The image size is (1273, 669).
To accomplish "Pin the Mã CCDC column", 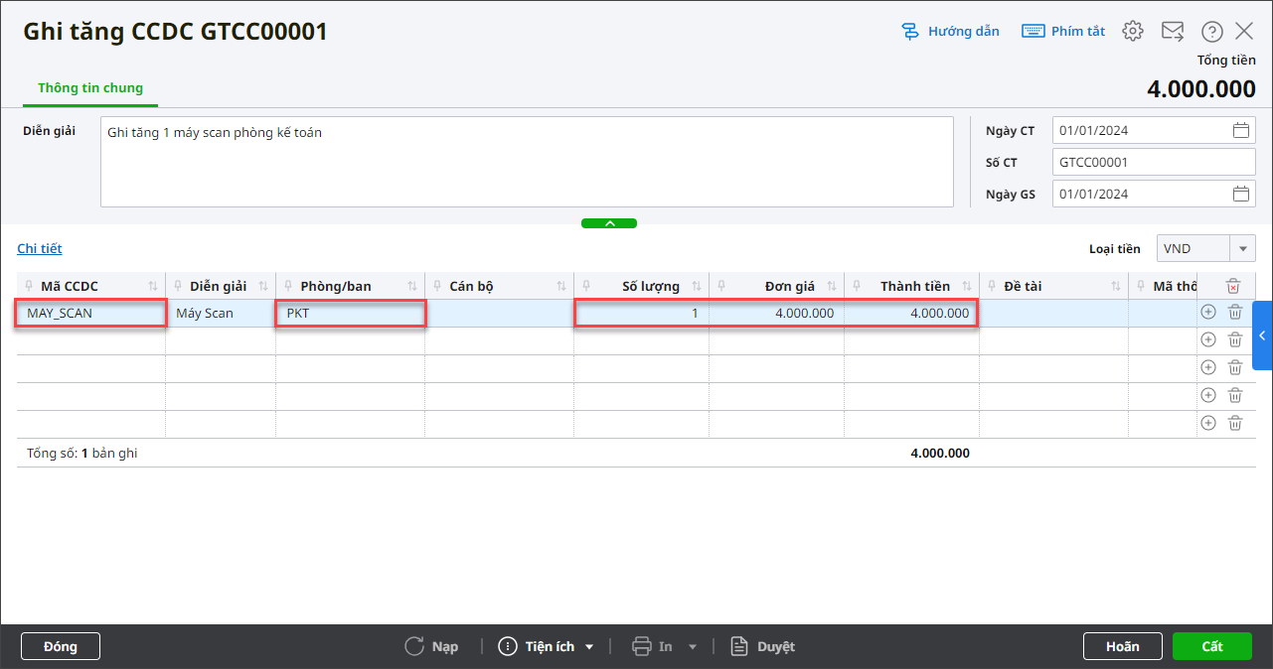I will [x=28, y=287].
